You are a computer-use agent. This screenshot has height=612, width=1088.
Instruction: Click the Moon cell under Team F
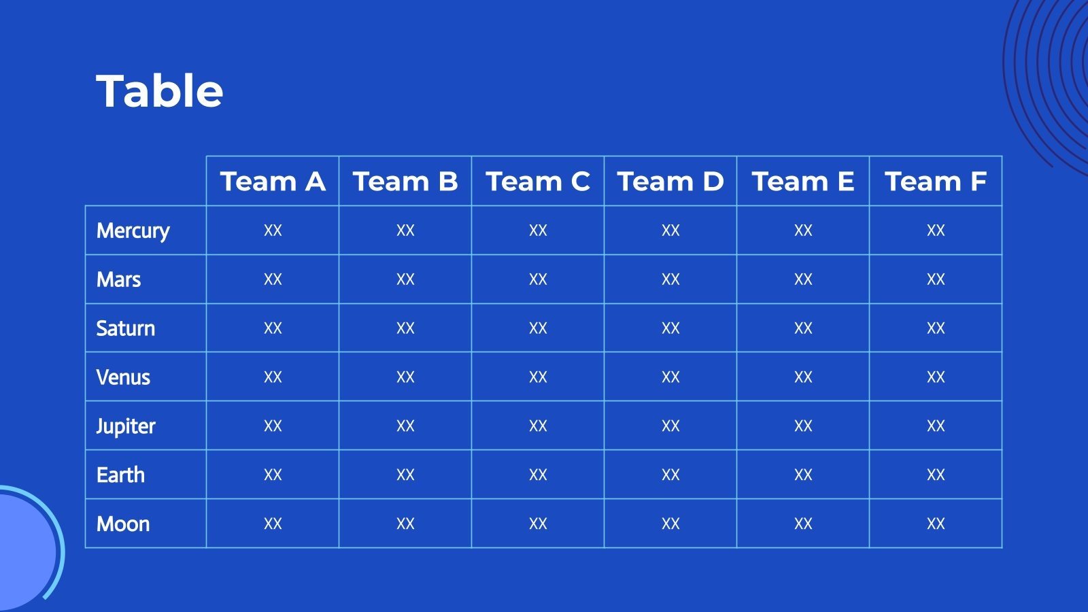pyautogui.click(x=936, y=524)
